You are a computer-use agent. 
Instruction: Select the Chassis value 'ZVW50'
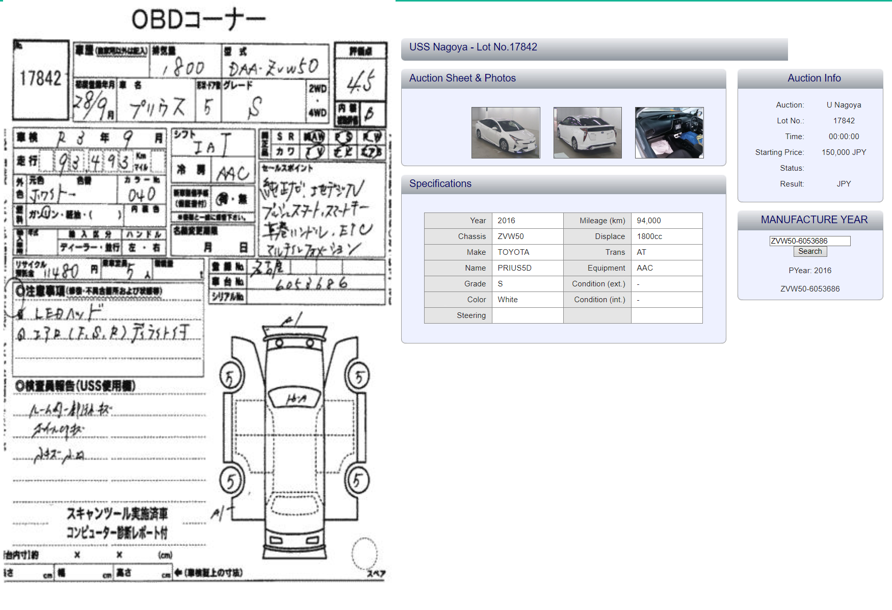pos(511,236)
